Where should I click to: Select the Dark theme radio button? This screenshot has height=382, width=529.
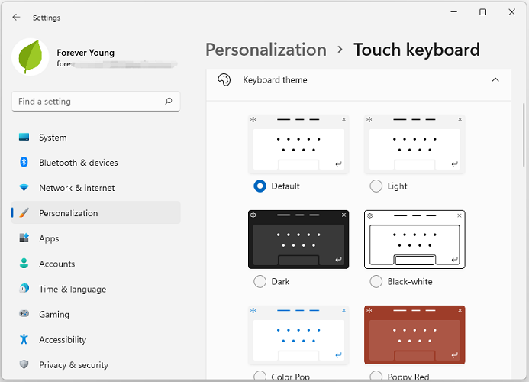pyautogui.click(x=260, y=281)
